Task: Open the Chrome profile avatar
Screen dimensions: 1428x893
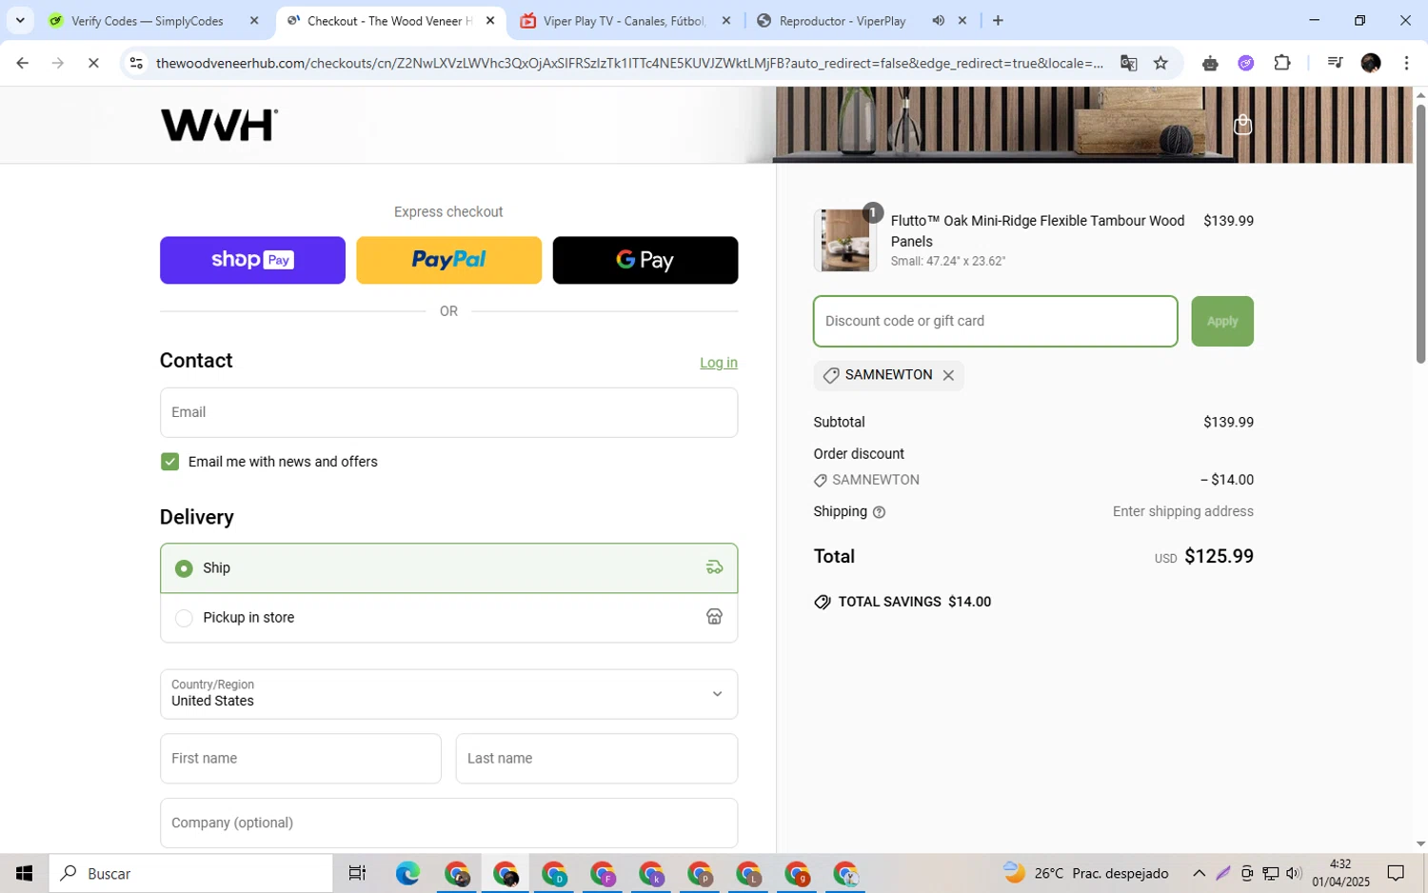Action: coord(1371,63)
